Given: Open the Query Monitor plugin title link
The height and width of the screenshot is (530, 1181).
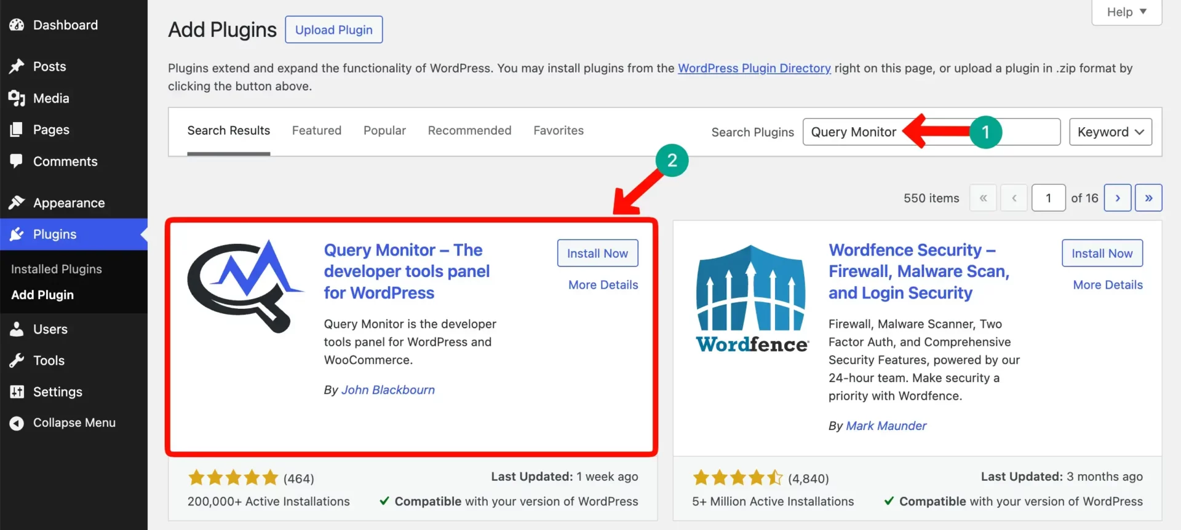Looking at the screenshot, I should tap(407, 271).
